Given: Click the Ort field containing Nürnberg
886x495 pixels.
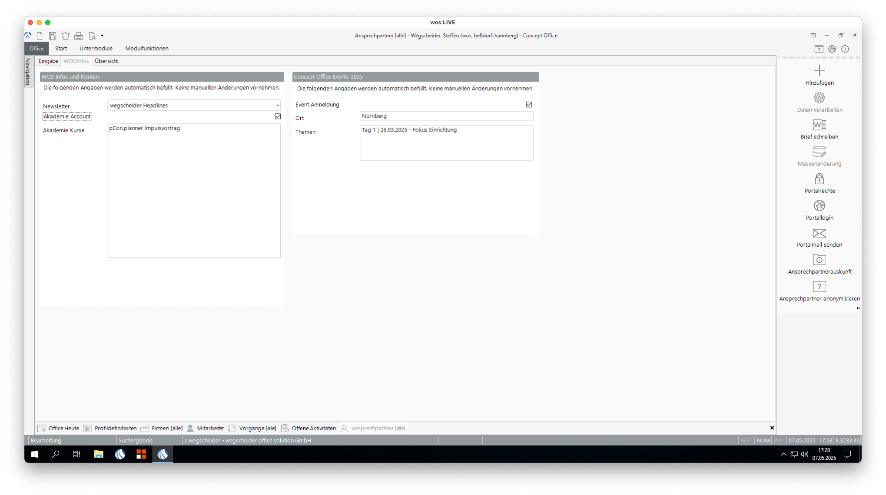Looking at the screenshot, I should coord(446,116).
